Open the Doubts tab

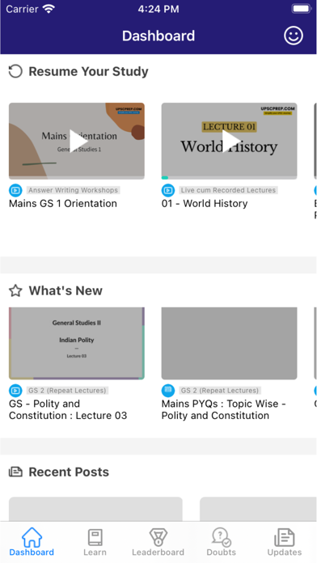point(221,542)
